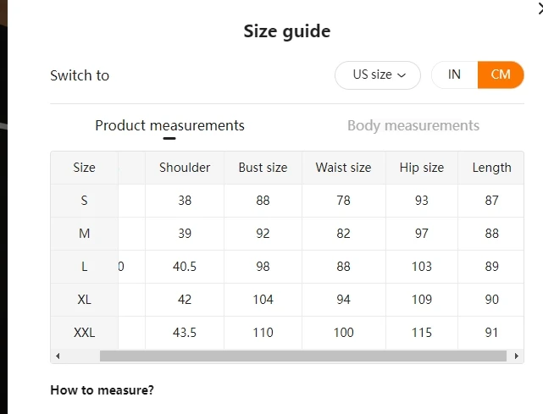Image resolution: width=543 pixels, height=414 pixels.
Task: Click How to measure? heading
Action: click(x=102, y=390)
